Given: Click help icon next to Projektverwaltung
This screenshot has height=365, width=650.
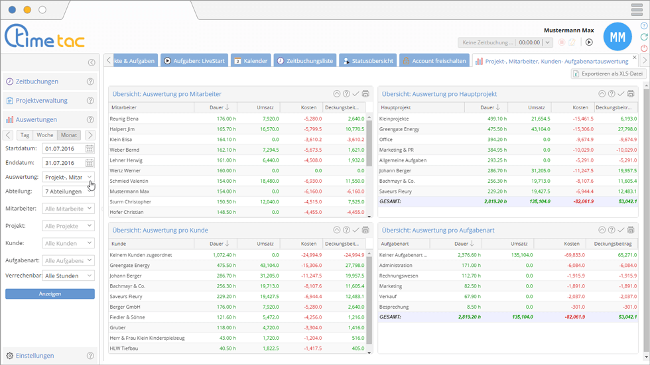Looking at the screenshot, I should 91,101.
